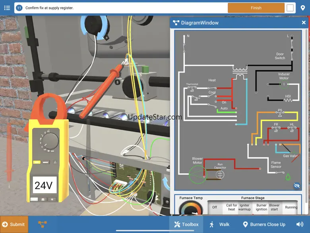Click the Thermostat switch in the diagram
Screen dimensions: 310x233
(x=192, y=88)
